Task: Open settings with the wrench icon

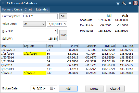Action: [124, 3]
